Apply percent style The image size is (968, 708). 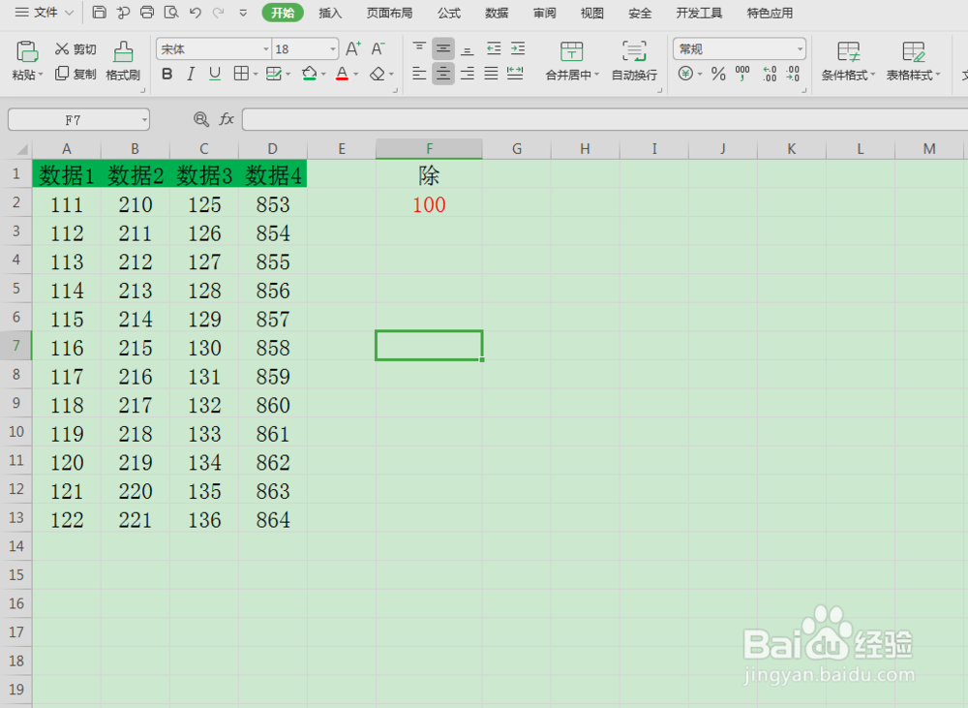pos(718,75)
